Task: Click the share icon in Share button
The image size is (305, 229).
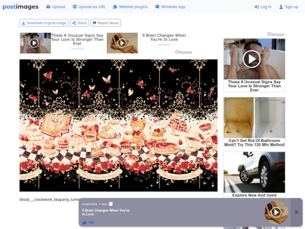Action: click(74, 23)
